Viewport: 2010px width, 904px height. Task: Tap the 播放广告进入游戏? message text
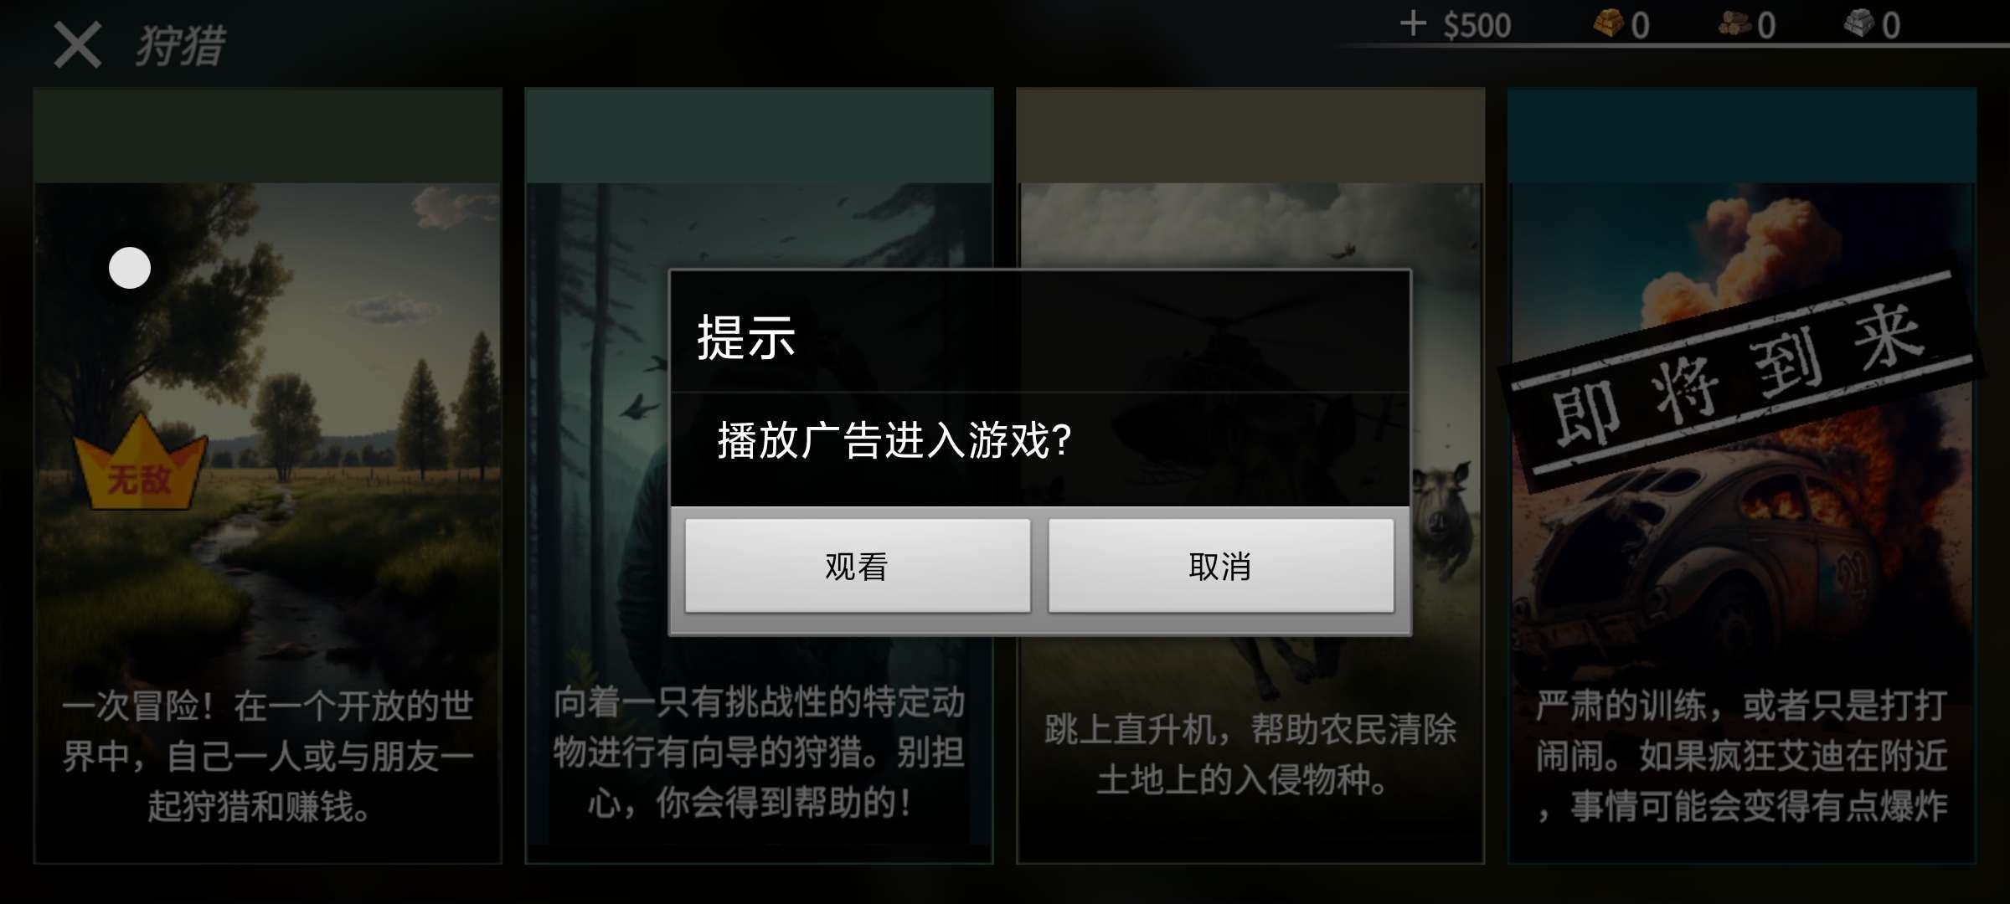pos(894,440)
